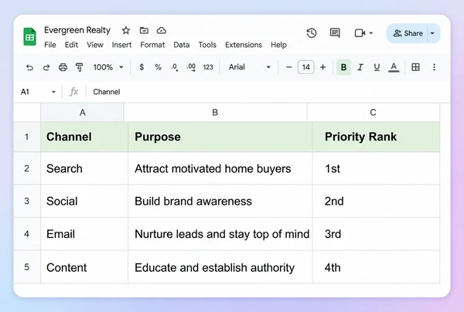
Task: Select column C header
Action: point(374,113)
